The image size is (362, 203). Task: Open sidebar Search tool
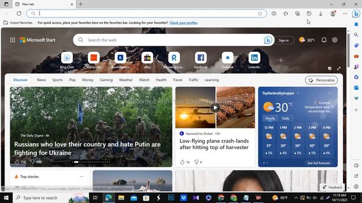[x=356, y=35]
